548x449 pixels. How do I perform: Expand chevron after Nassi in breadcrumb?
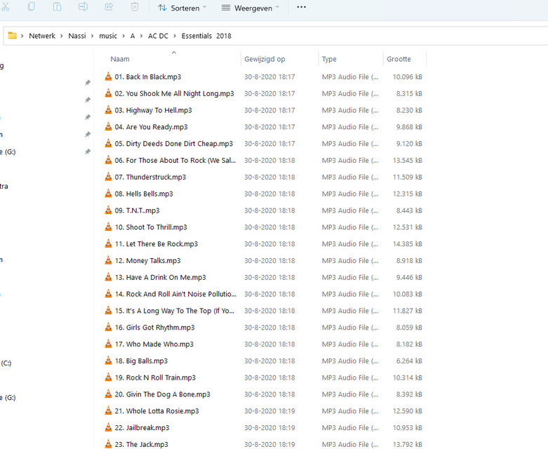tap(92, 36)
